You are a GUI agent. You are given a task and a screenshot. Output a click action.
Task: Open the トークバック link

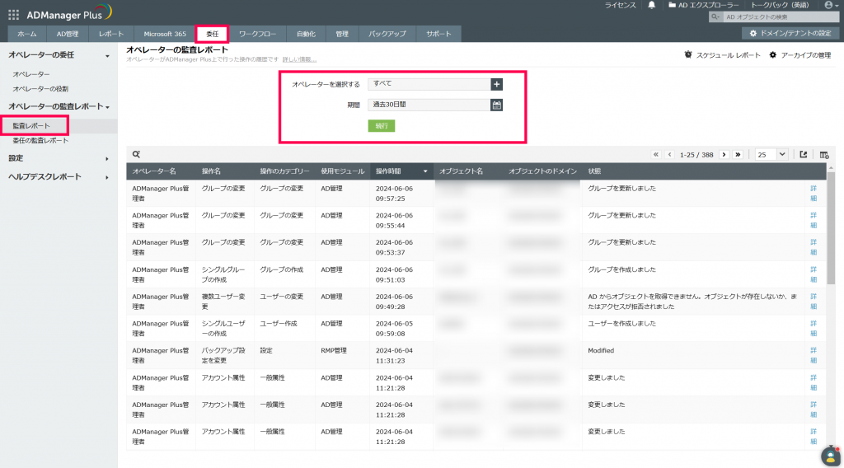[x=780, y=6]
